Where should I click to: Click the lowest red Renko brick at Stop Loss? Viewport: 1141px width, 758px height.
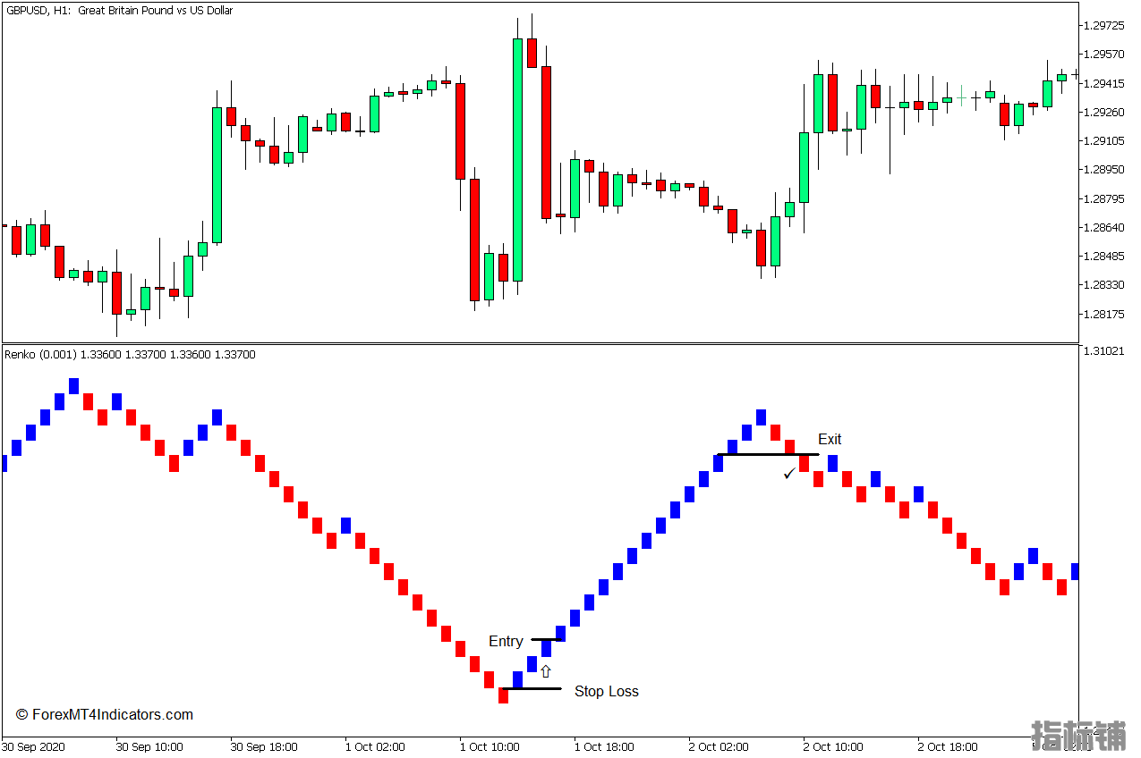coord(503,695)
